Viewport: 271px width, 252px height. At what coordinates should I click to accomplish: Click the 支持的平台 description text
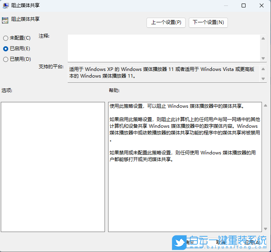click(x=162, y=73)
